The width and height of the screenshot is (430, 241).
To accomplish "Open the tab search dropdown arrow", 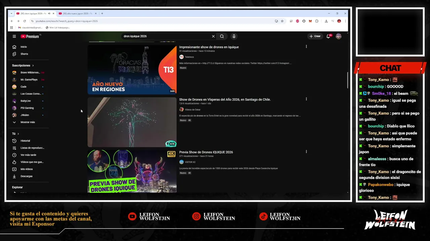I will 11,14.
